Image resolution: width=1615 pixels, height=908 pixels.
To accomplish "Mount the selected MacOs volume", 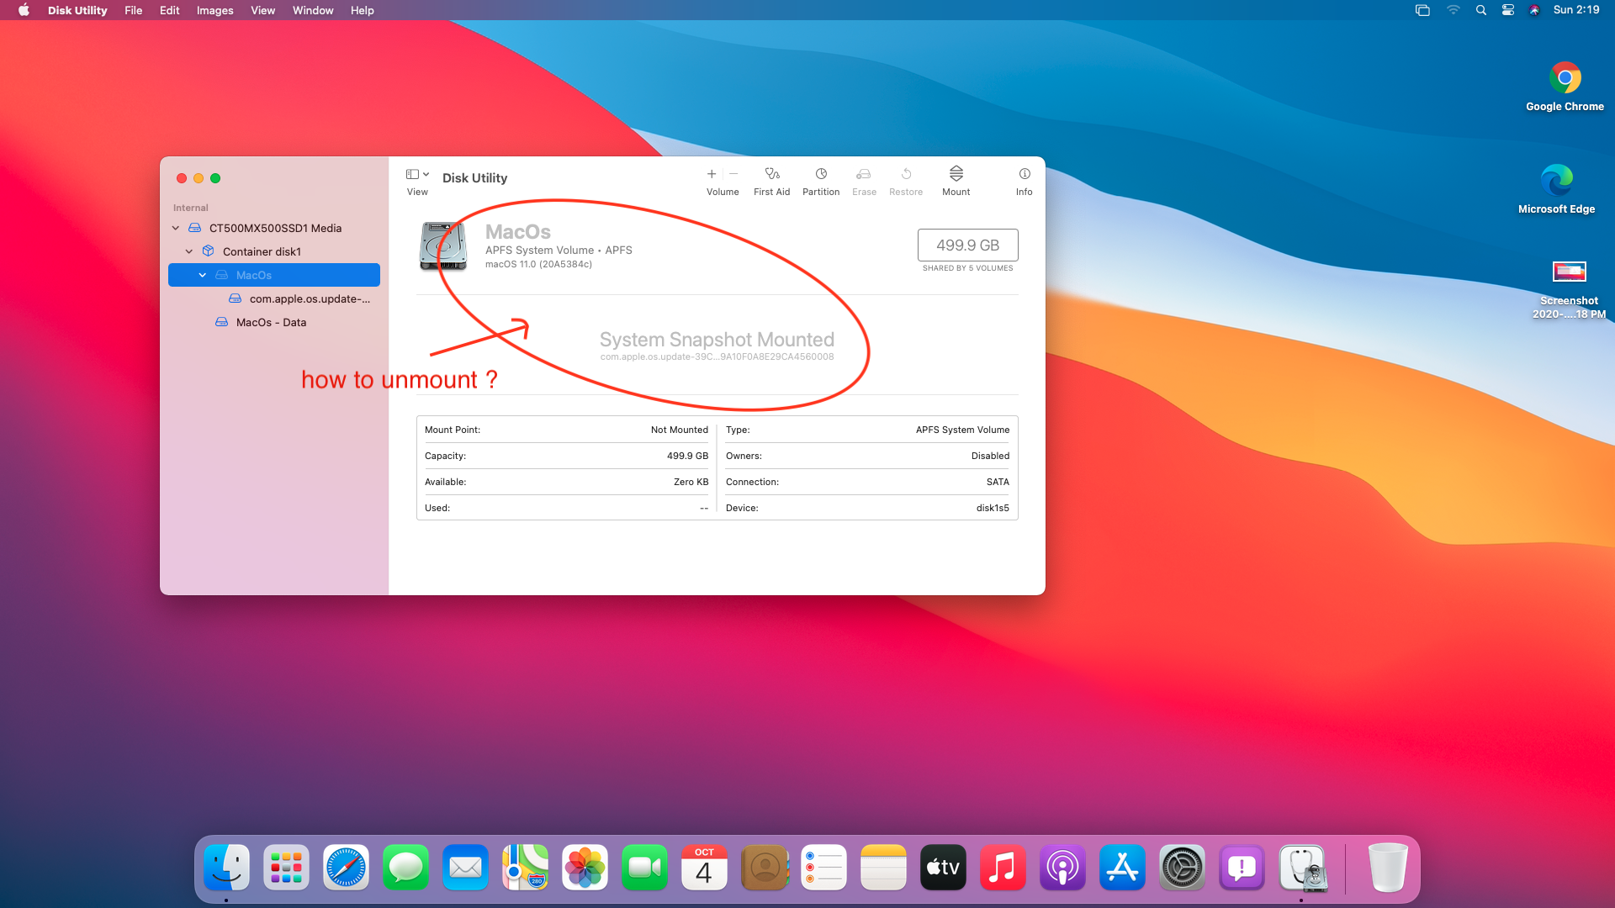I will coord(956,181).
